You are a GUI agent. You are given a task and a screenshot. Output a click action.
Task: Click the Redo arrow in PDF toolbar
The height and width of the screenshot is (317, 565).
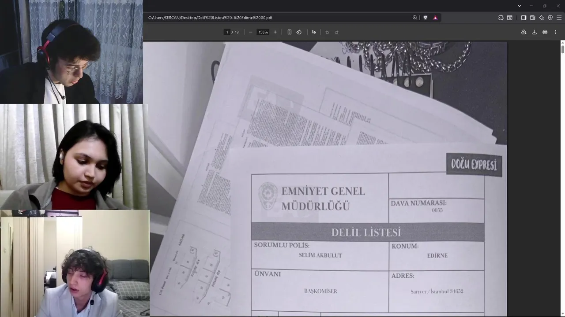coord(336,32)
